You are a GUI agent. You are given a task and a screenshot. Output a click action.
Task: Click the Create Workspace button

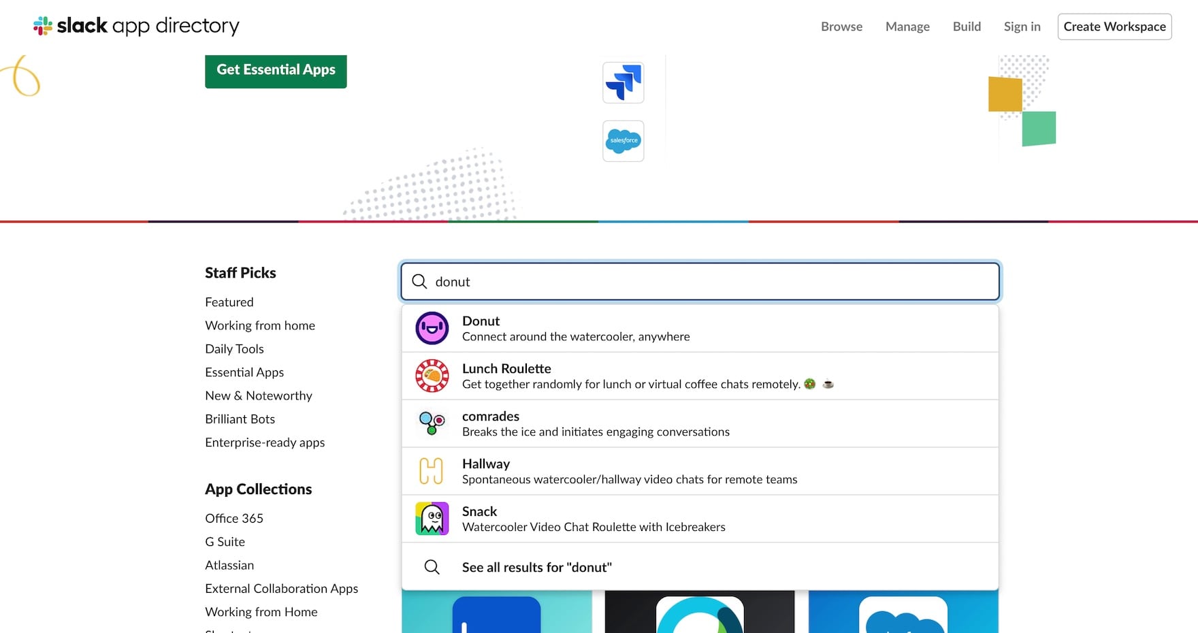point(1114,27)
